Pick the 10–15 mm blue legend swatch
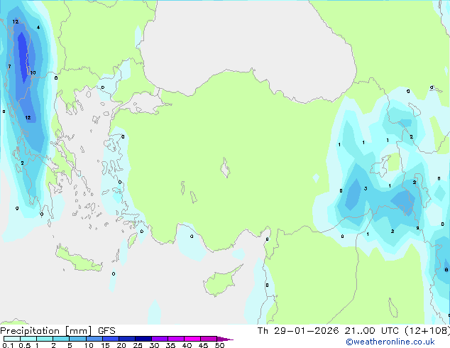450x348 pixels. click(x=94, y=339)
